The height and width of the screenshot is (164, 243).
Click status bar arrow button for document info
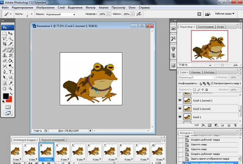(91, 131)
